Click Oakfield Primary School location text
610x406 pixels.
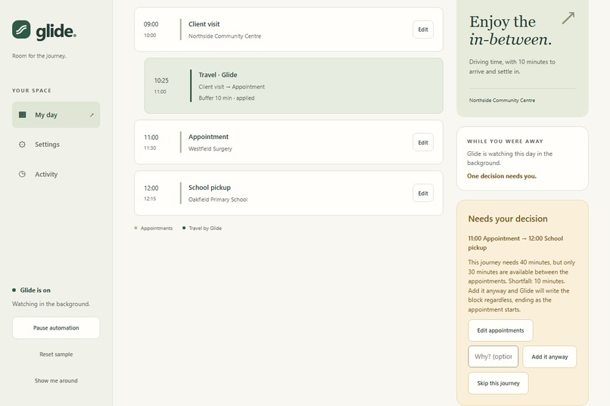[x=218, y=200]
